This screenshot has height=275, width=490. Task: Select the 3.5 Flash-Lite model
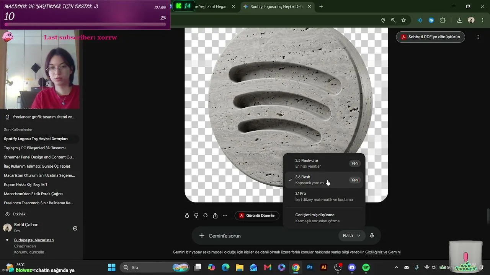tap(324, 163)
